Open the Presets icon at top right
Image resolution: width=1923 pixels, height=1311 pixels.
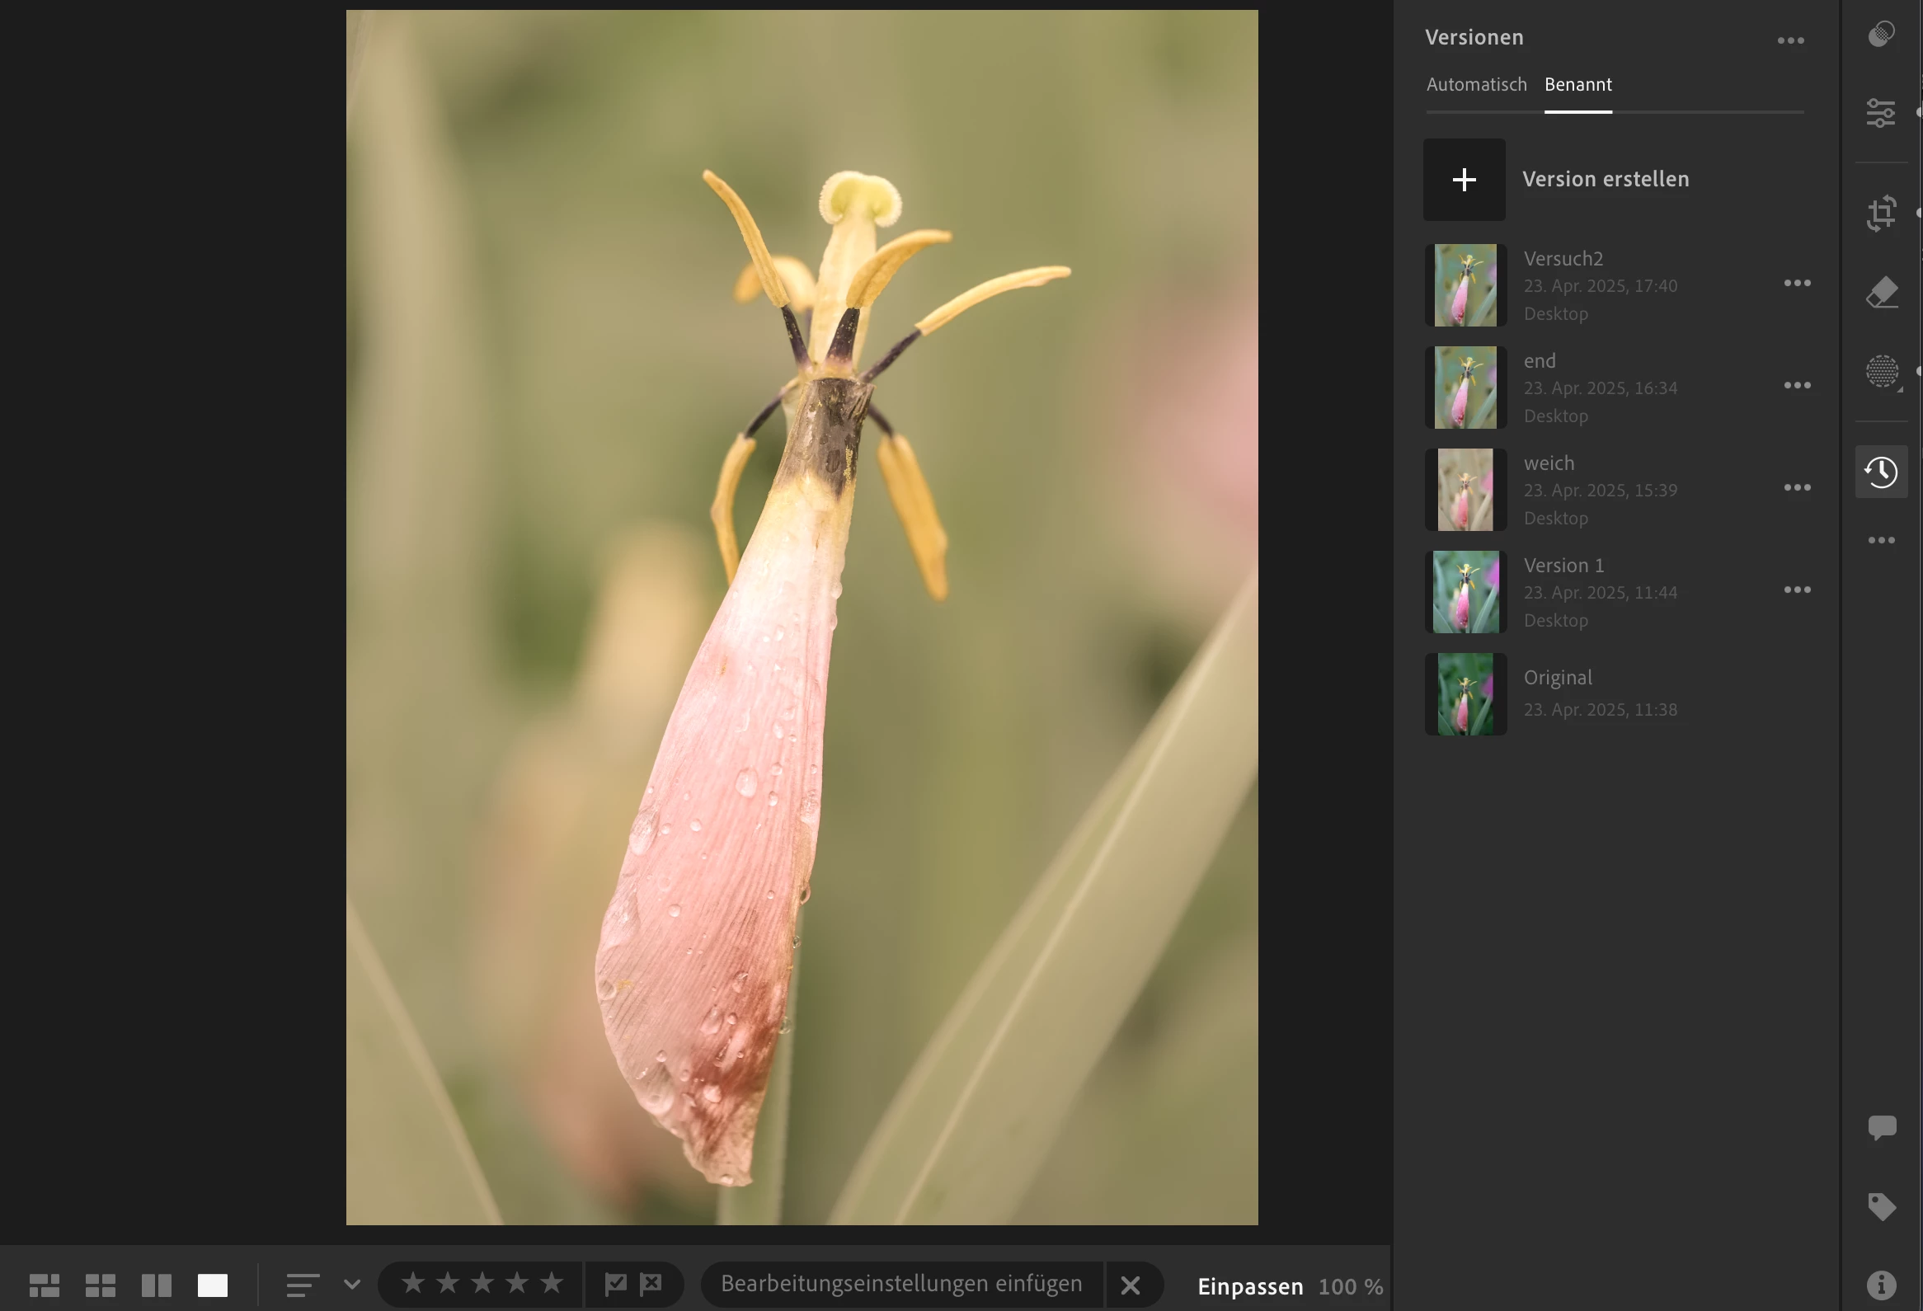pos(1881,34)
